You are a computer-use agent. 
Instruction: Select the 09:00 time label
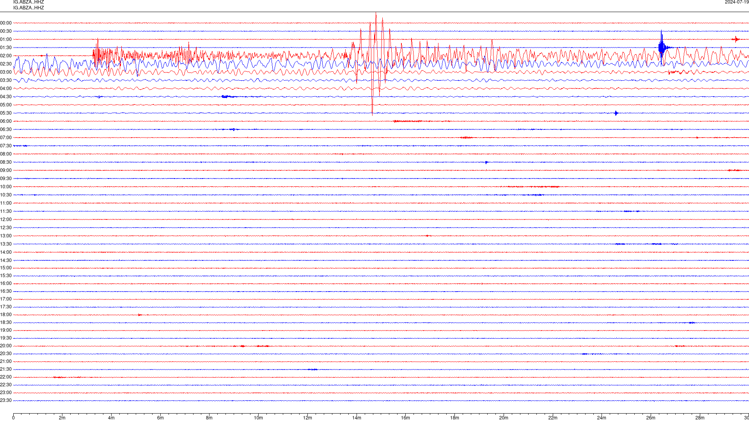[x=6, y=170]
